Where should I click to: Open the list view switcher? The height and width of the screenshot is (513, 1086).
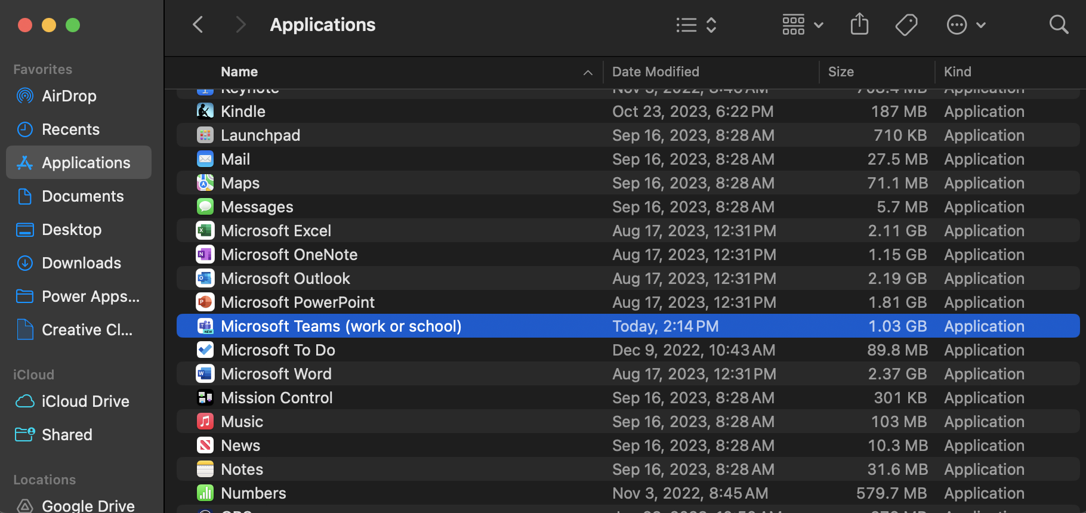pos(696,24)
